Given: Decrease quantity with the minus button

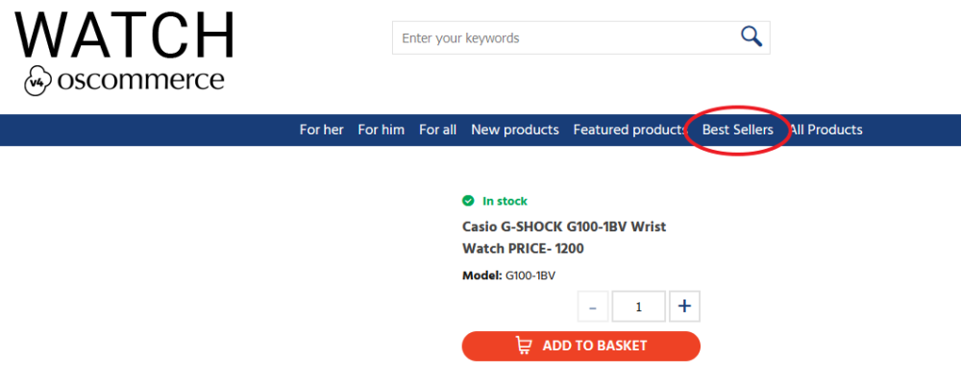Looking at the screenshot, I should (593, 306).
